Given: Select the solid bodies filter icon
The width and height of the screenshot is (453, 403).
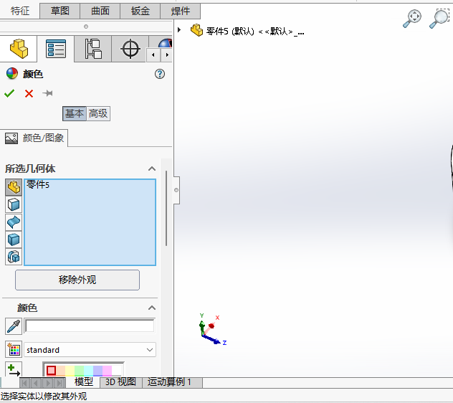Looking at the screenshot, I should pyautogui.click(x=14, y=240).
